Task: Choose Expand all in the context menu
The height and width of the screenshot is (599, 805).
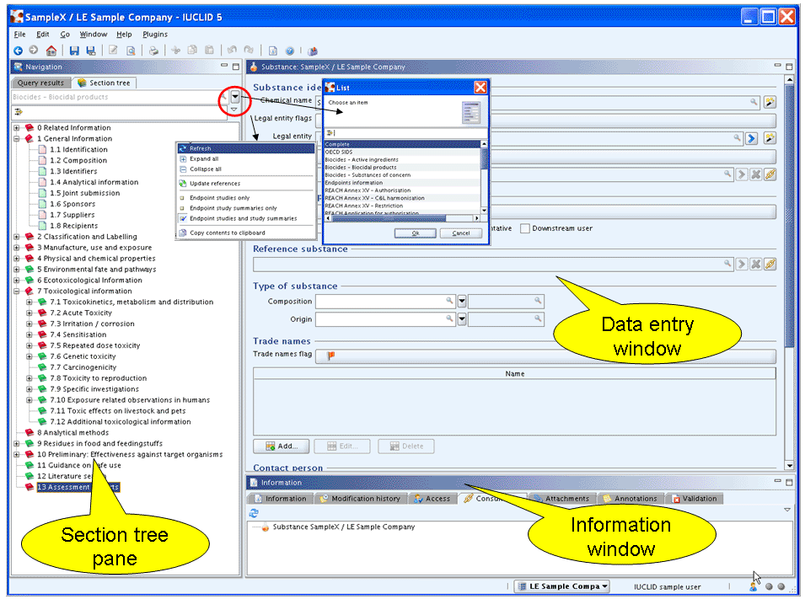Action: [204, 158]
